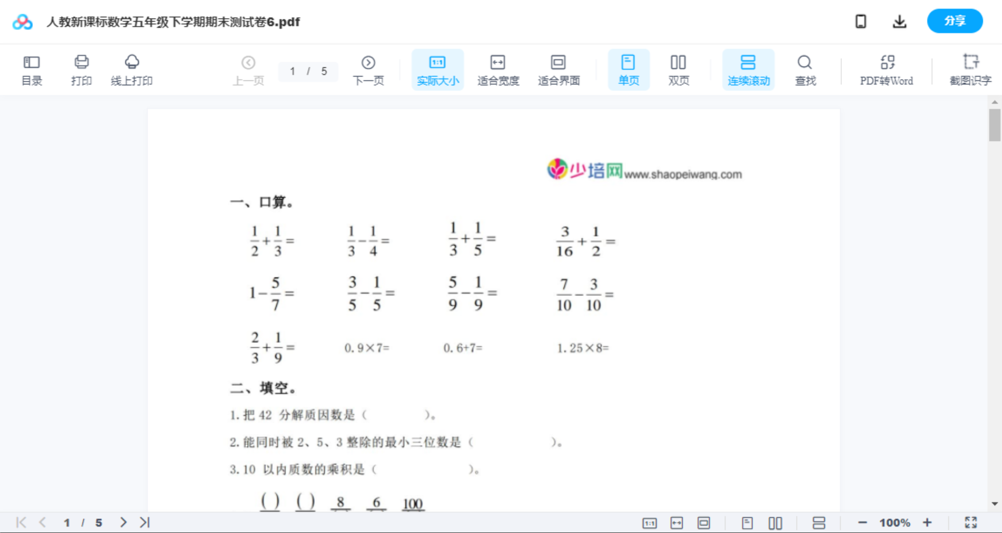The width and height of the screenshot is (1002, 533).
Task: Click zoom in plus at bottom right
Action: click(928, 521)
